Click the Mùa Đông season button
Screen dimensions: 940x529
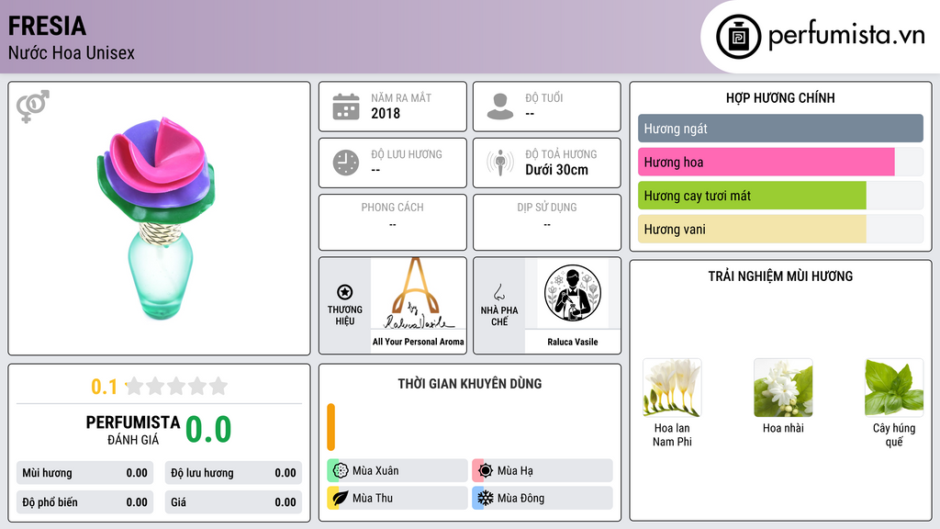pyautogui.click(x=543, y=498)
